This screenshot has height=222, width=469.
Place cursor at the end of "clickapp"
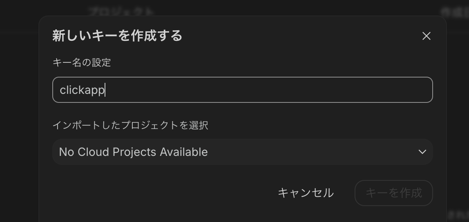pyautogui.click(x=105, y=90)
